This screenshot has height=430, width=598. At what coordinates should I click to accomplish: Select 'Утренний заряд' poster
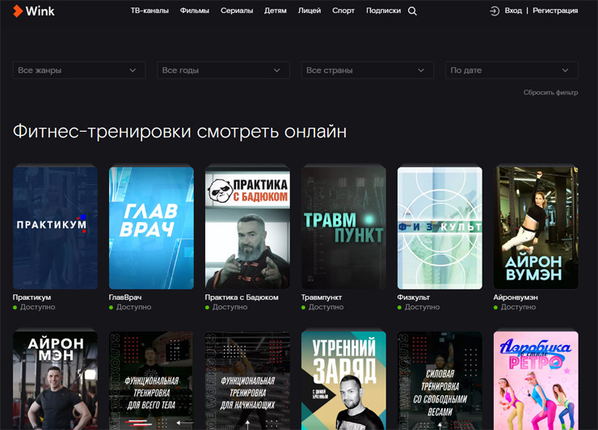(343, 380)
